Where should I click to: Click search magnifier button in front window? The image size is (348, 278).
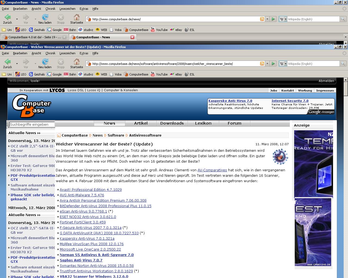343,64
